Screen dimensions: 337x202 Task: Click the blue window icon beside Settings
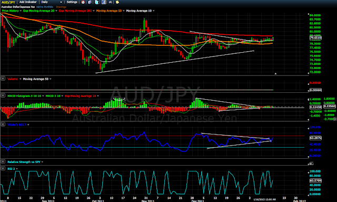[x=90, y=2]
